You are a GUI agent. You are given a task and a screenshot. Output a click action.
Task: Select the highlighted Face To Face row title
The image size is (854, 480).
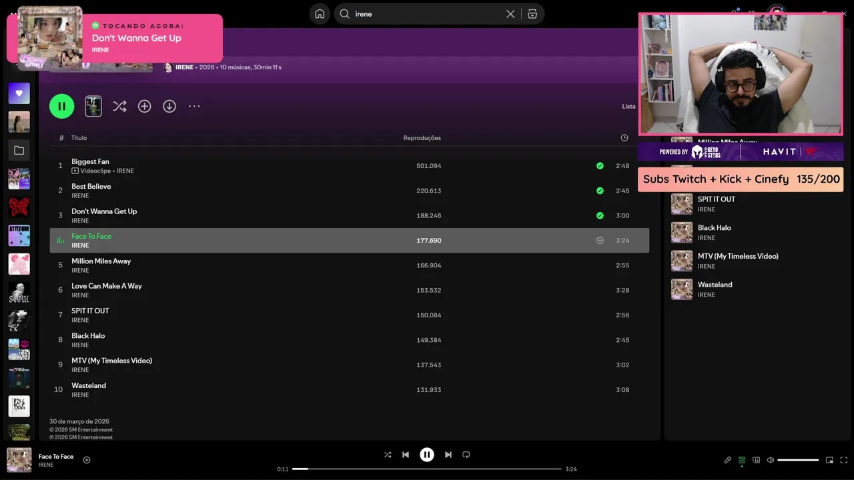pos(91,236)
